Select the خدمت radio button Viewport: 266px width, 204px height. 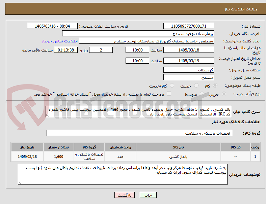[x=196, y=86]
